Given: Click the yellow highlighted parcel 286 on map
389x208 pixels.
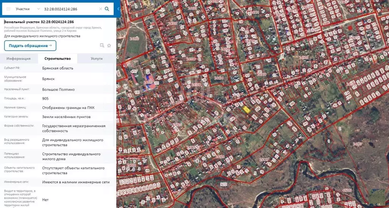Looking at the screenshot, I should (x=246, y=110).
